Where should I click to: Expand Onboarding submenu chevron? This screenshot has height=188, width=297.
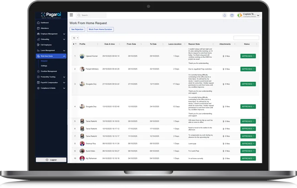(64, 40)
